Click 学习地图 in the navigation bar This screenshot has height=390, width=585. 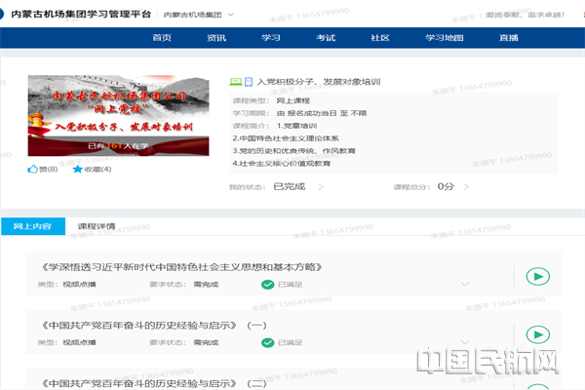pyautogui.click(x=445, y=38)
